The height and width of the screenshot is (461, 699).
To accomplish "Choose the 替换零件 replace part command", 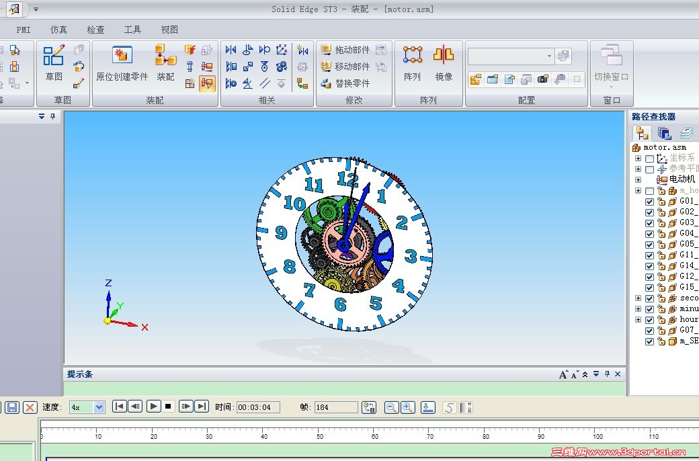I will point(346,83).
